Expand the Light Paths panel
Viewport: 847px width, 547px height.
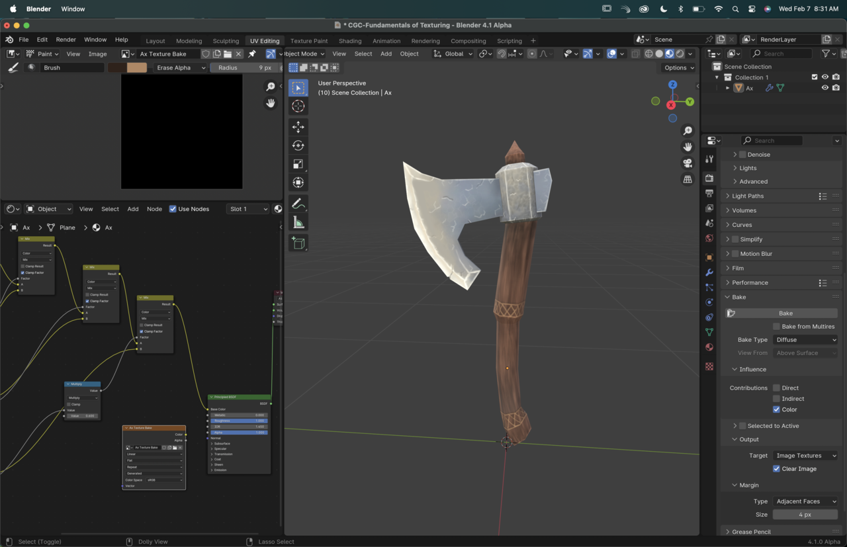point(748,196)
